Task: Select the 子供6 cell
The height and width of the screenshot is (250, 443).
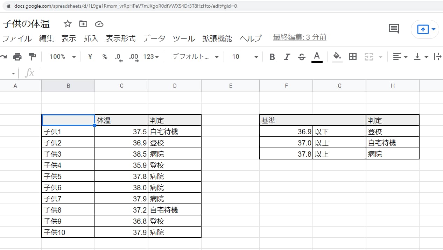Action: (x=68, y=187)
